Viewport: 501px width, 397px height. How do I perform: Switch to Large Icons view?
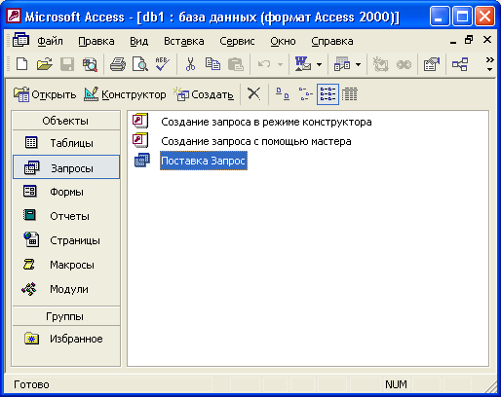click(x=283, y=94)
